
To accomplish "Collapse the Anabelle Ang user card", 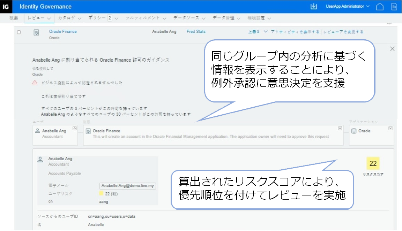I will tap(74, 128).
